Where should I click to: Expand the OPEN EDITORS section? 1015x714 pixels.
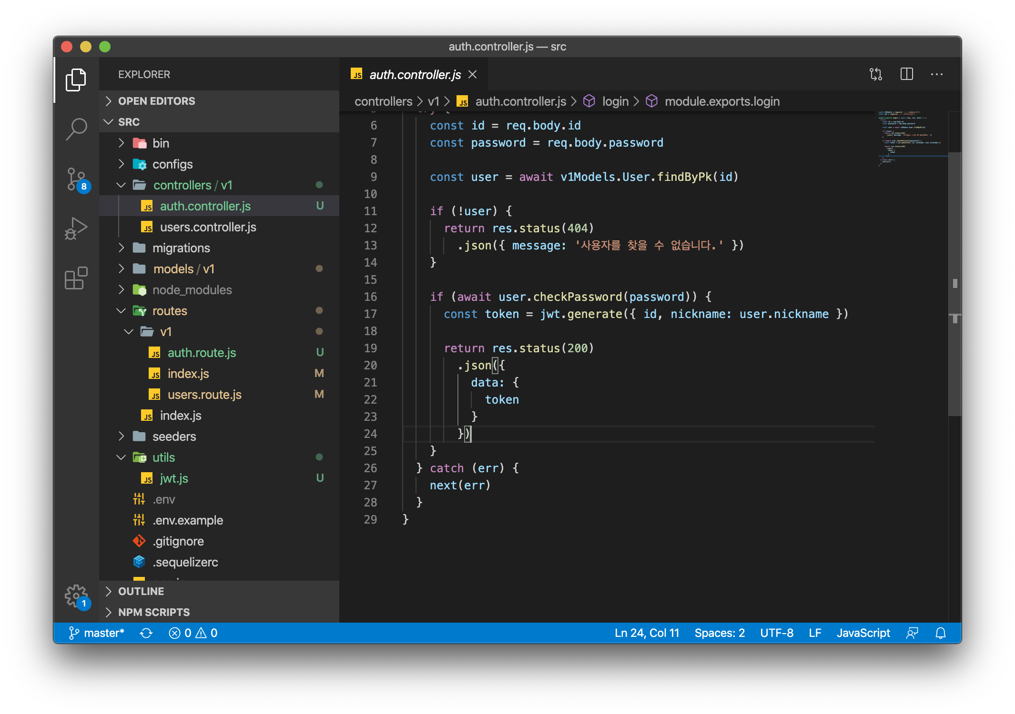point(157,101)
